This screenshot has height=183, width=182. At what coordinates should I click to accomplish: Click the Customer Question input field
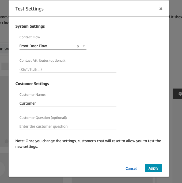(68, 126)
